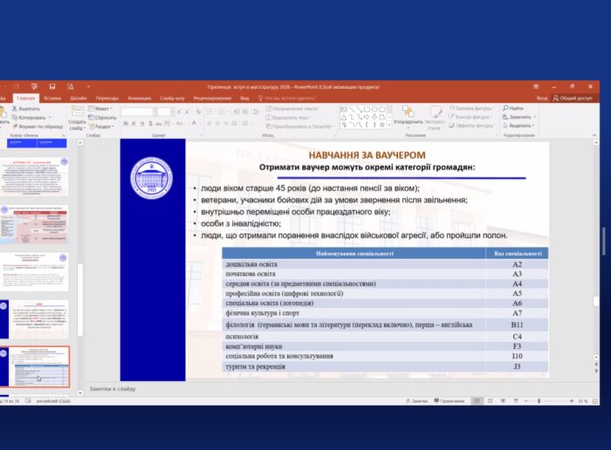Switch to the Animation (Анимация) tab
The image size is (611, 450).
(x=139, y=98)
